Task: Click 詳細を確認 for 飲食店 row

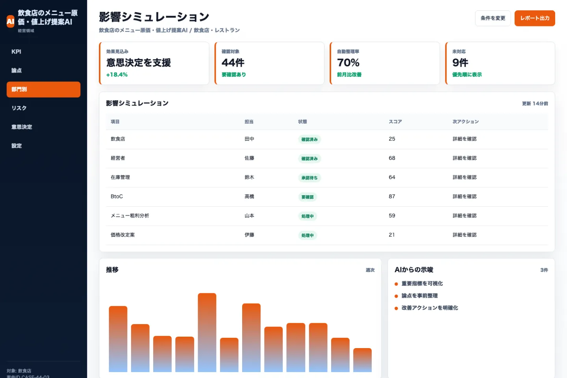Action: [x=465, y=139]
